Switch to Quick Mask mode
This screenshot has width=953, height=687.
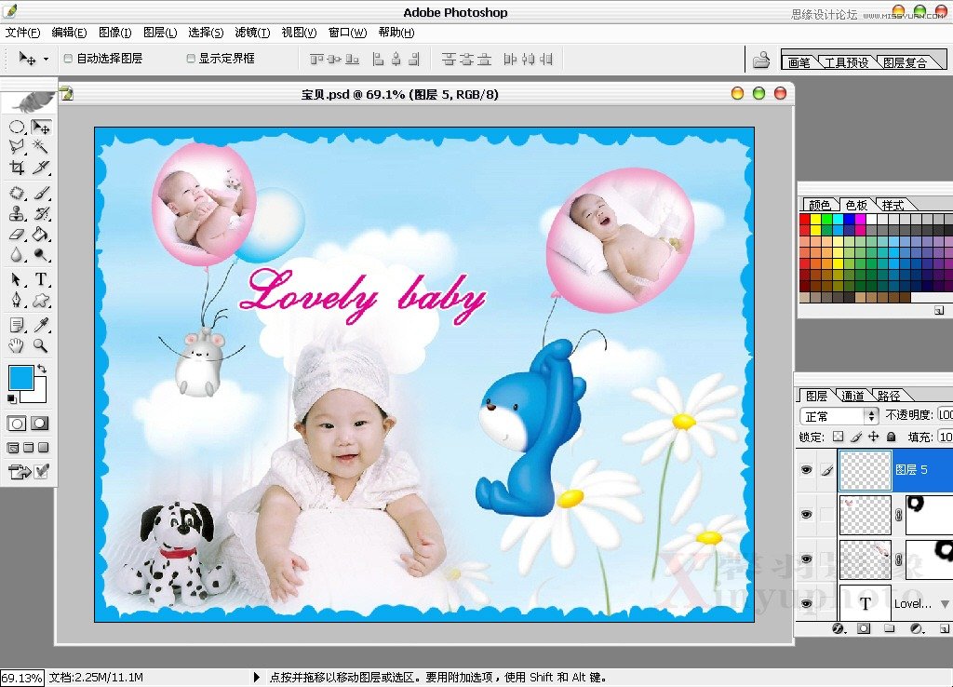(40, 424)
